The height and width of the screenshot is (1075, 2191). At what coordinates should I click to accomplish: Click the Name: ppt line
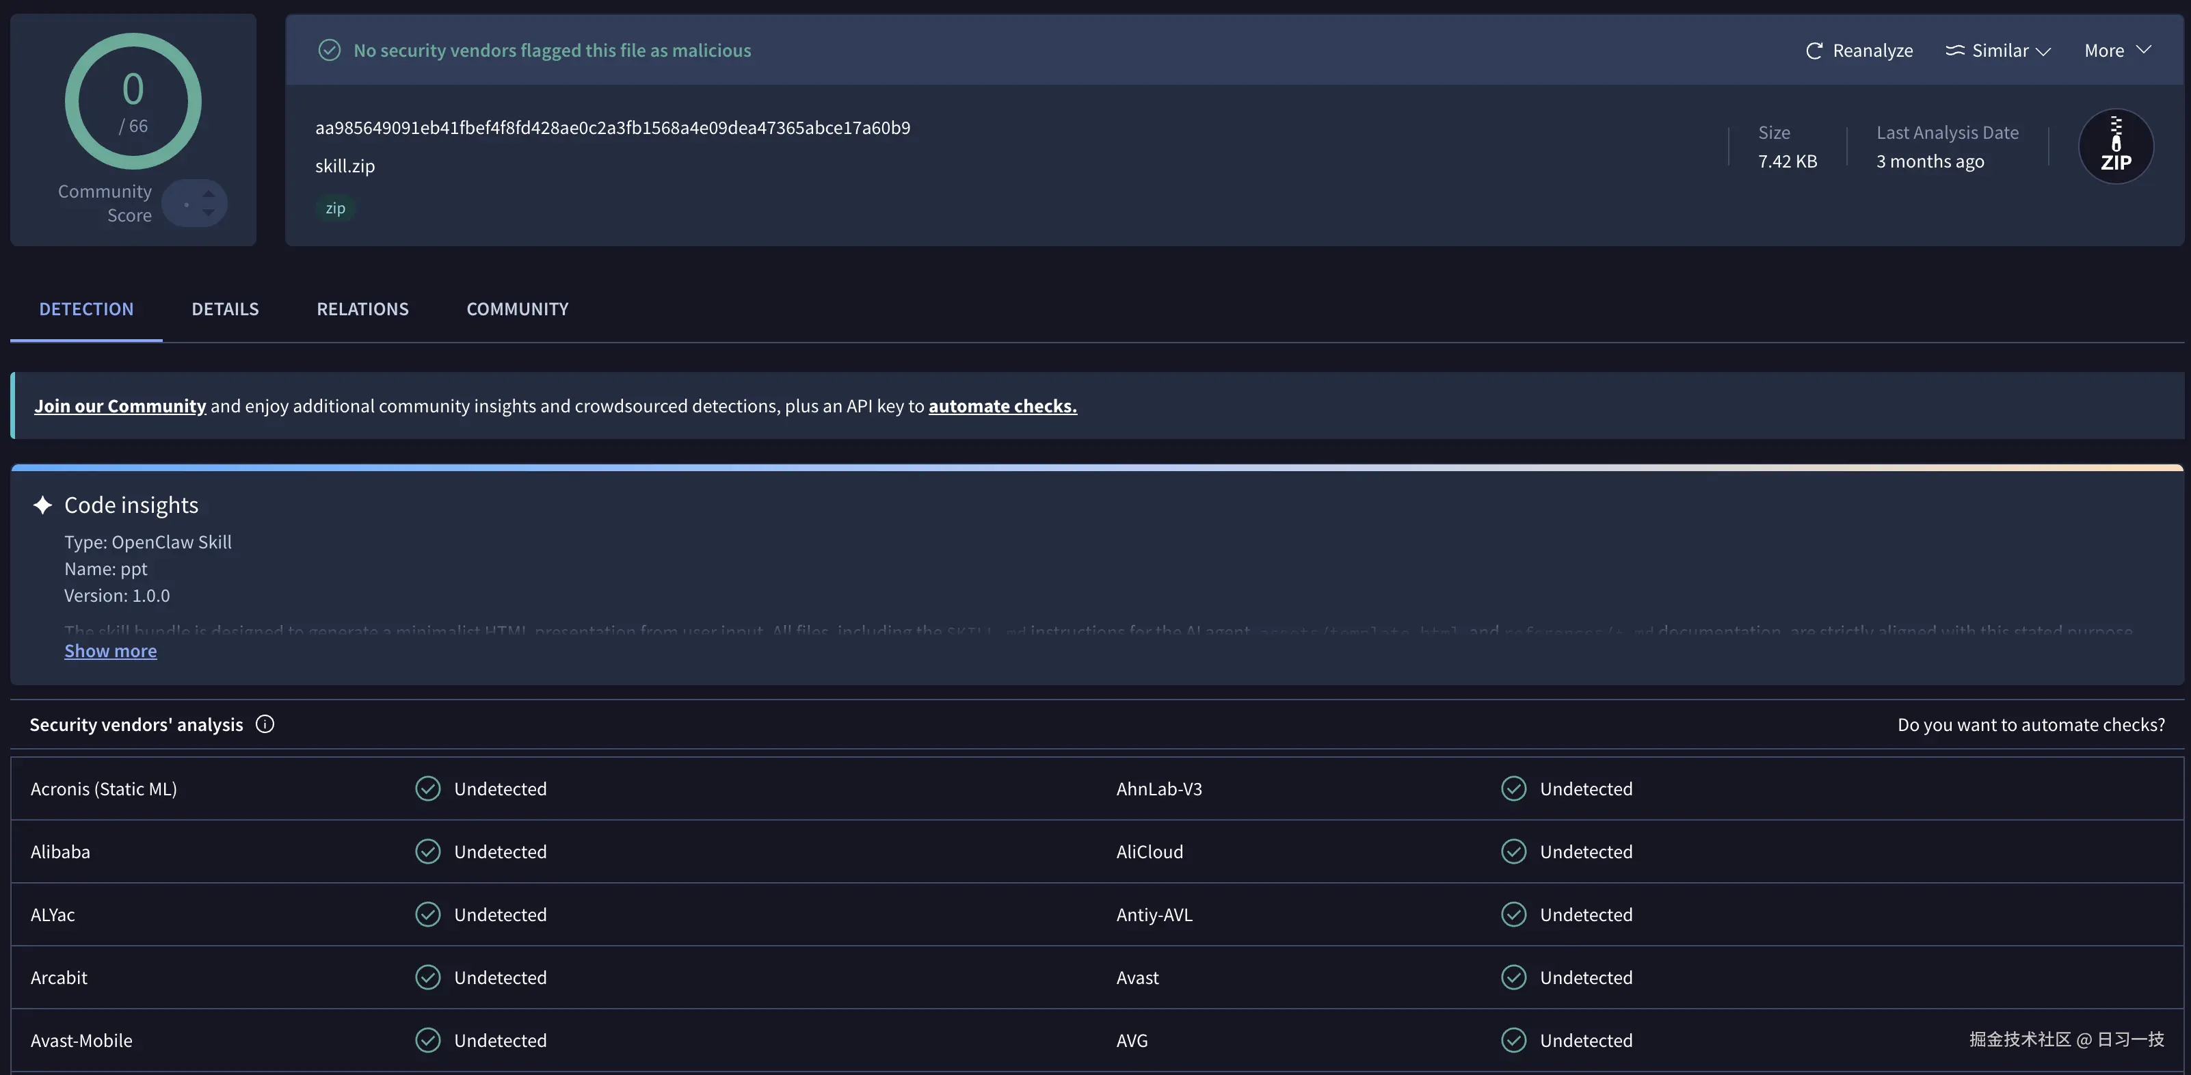point(105,568)
